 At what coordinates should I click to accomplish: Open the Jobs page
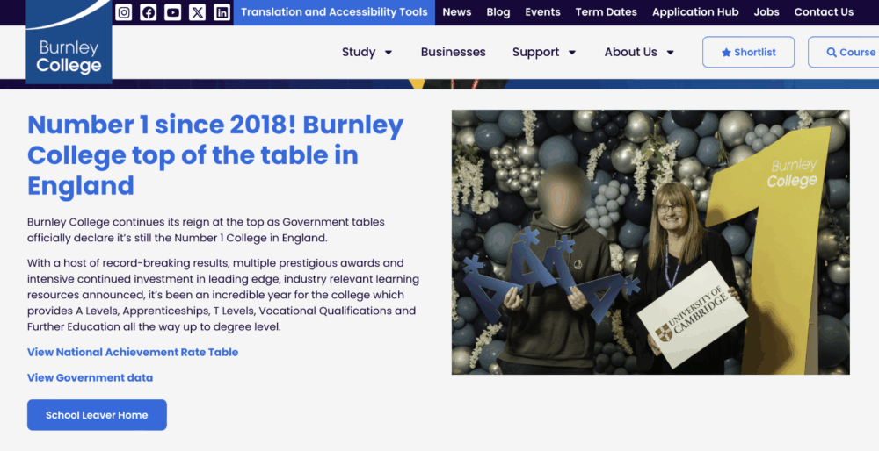766,11
